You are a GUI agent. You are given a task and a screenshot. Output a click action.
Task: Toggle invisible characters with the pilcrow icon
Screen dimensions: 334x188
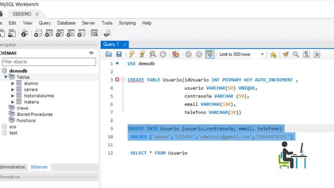click(306, 54)
